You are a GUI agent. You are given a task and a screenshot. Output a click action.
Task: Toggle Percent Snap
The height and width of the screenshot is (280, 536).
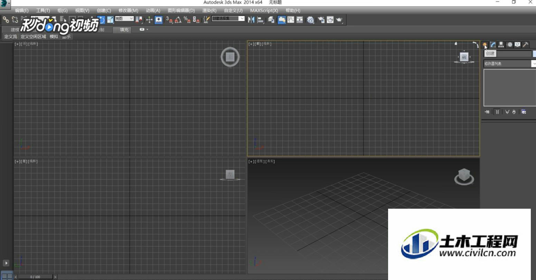pyautogui.click(x=187, y=20)
